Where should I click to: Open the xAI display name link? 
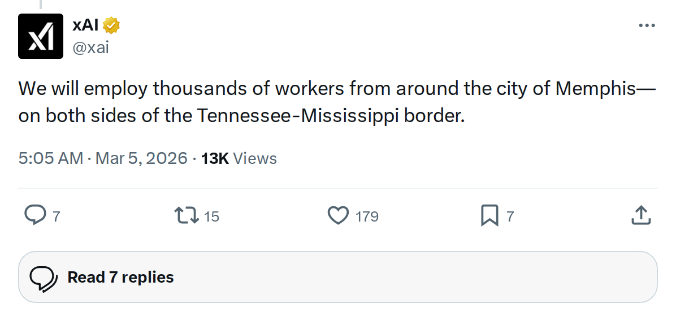pyautogui.click(x=86, y=25)
